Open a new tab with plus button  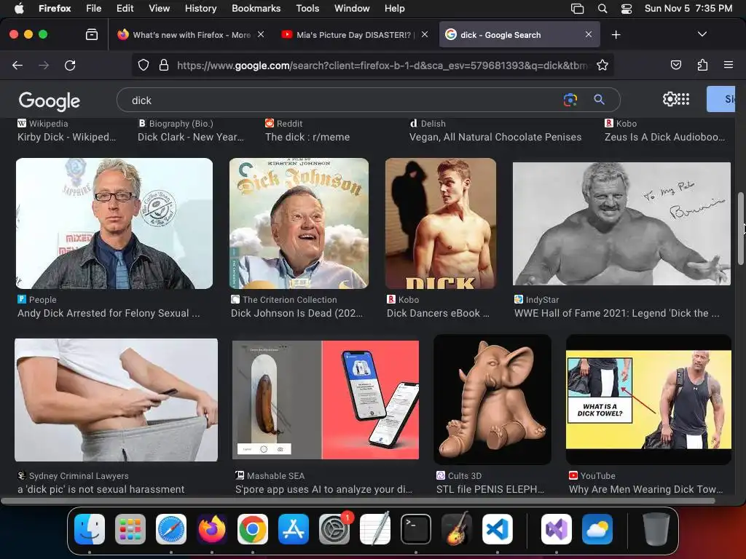[x=616, y=35]
